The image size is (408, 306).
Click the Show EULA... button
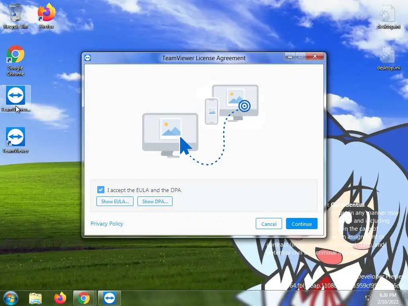coord(115,201)
